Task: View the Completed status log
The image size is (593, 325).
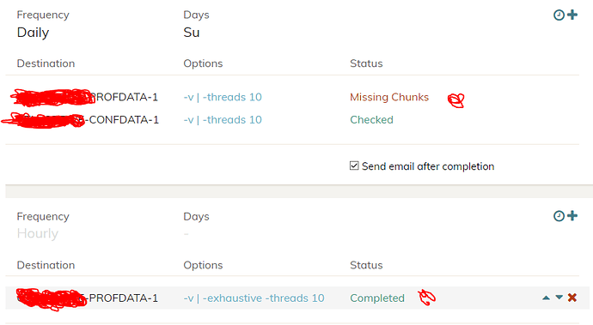Action: pos(377,298)
